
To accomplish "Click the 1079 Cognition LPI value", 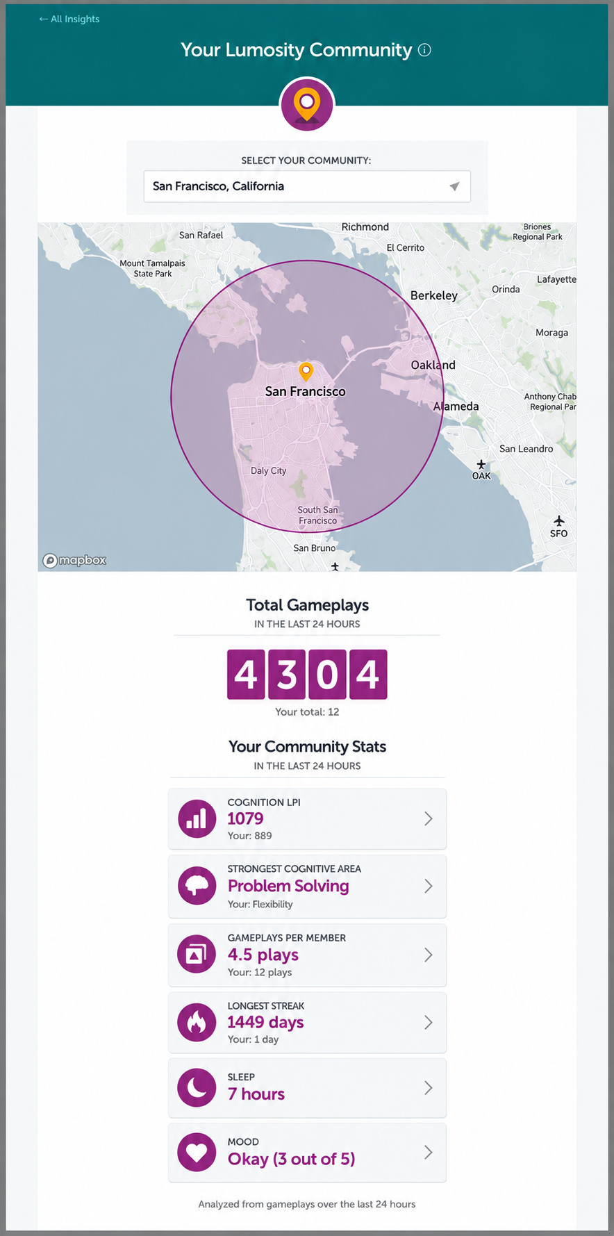I will [x=246, y=818].
